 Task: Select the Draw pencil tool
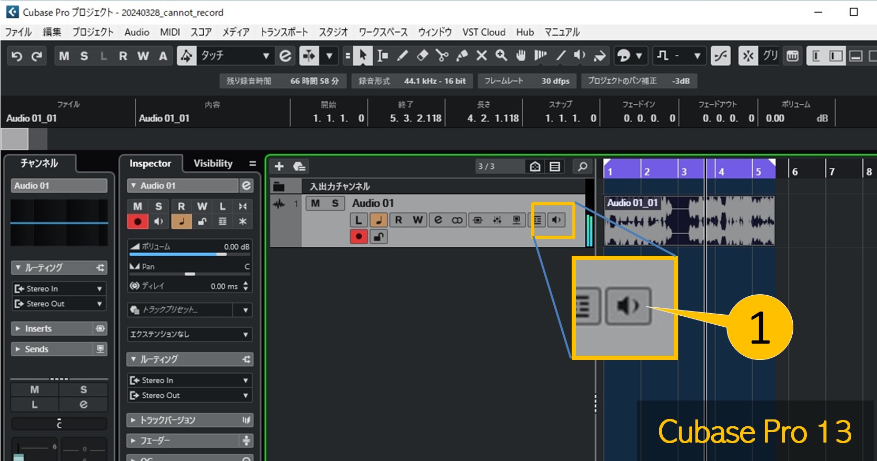point(403,55)
